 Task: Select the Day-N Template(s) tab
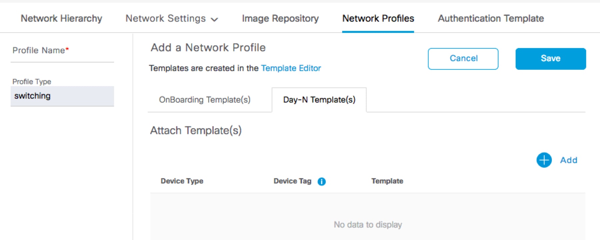319,100
